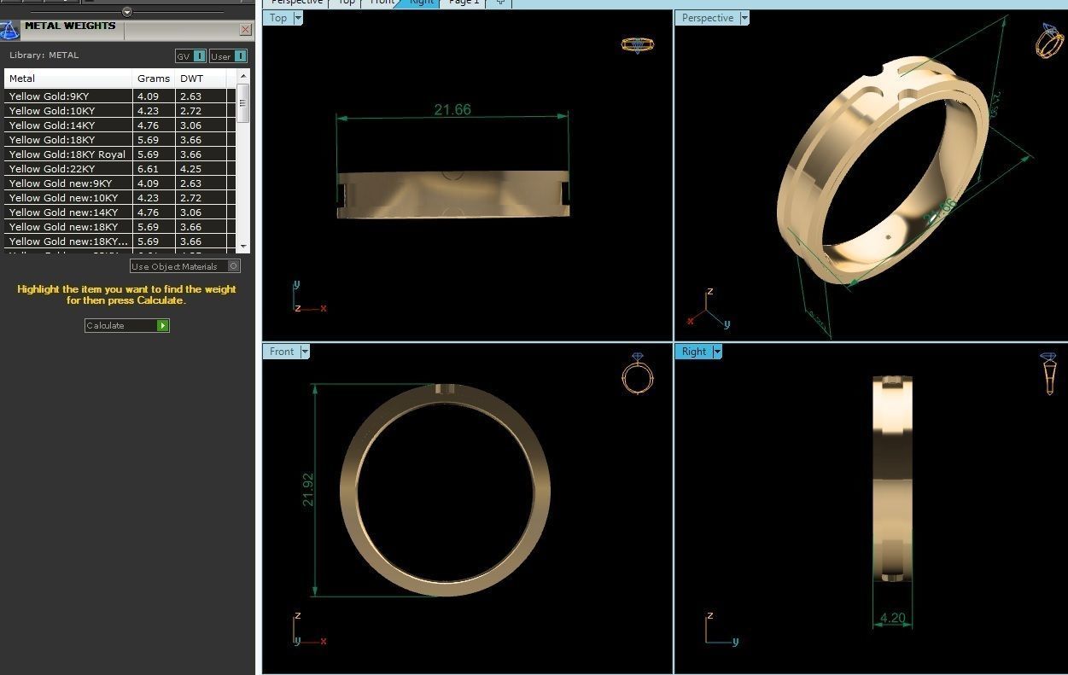Click the metal list scrollbar up arrow
The image size is (1068, 675).
click(x=243, y=76)
